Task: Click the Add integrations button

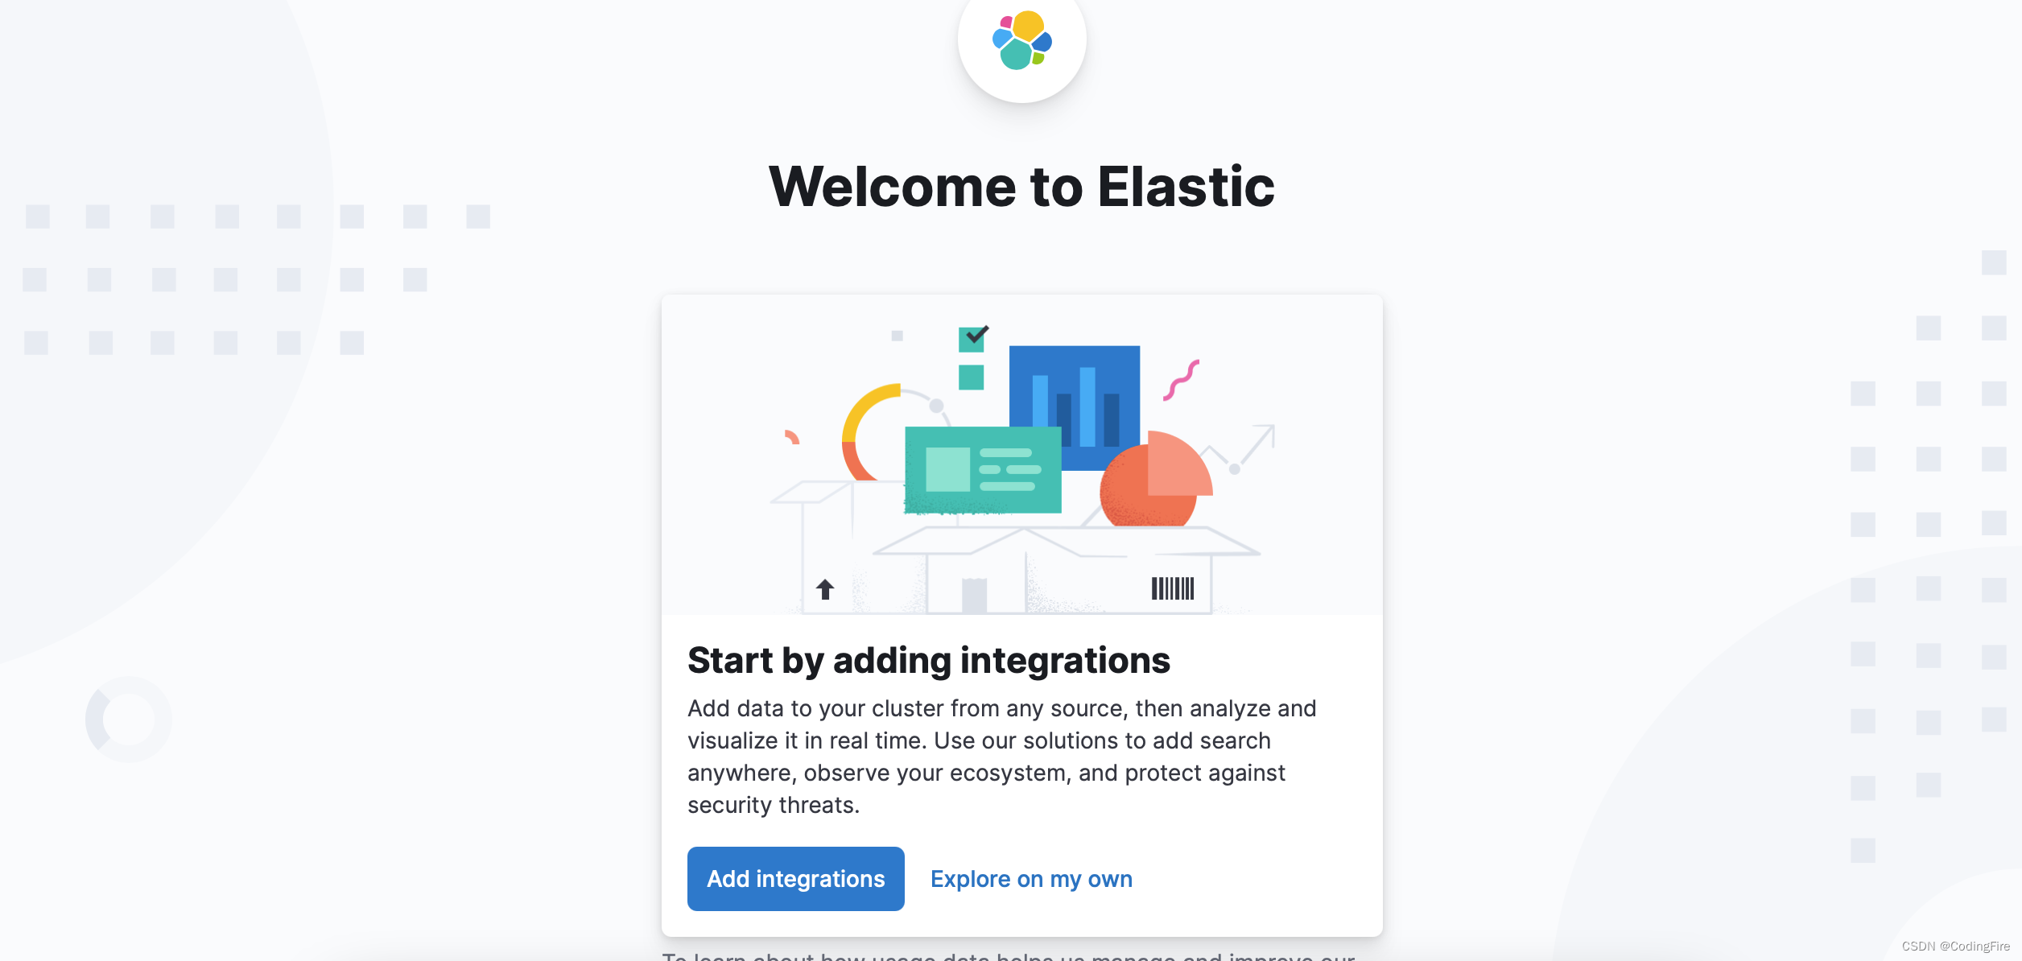Action: [795, 877]
